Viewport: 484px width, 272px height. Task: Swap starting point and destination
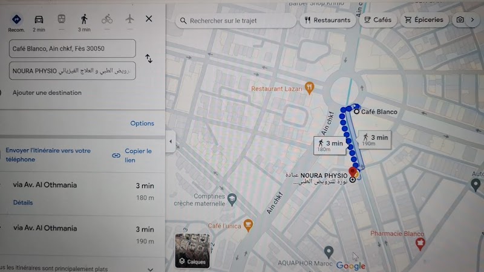tap(149, 59)
